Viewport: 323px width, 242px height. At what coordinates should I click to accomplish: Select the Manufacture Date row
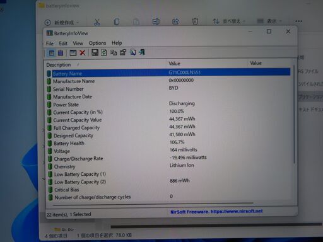(x=168, y=96)
